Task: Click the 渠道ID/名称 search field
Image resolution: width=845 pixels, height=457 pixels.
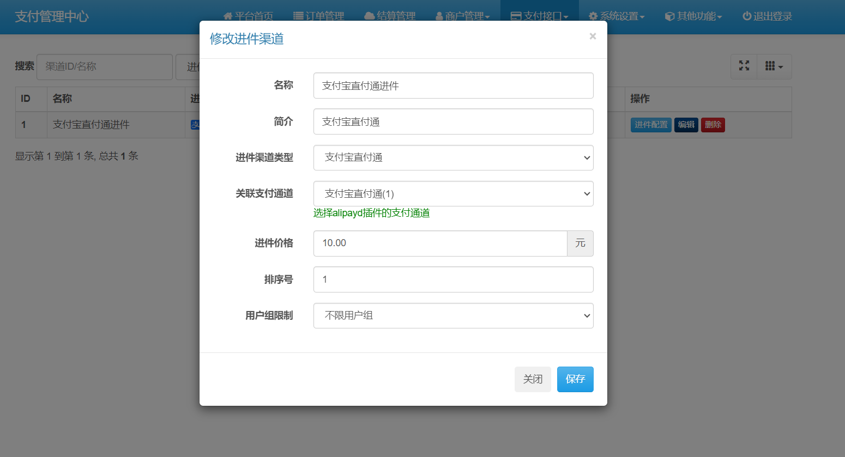Action: pyautogui.click(x=105, y=66)
